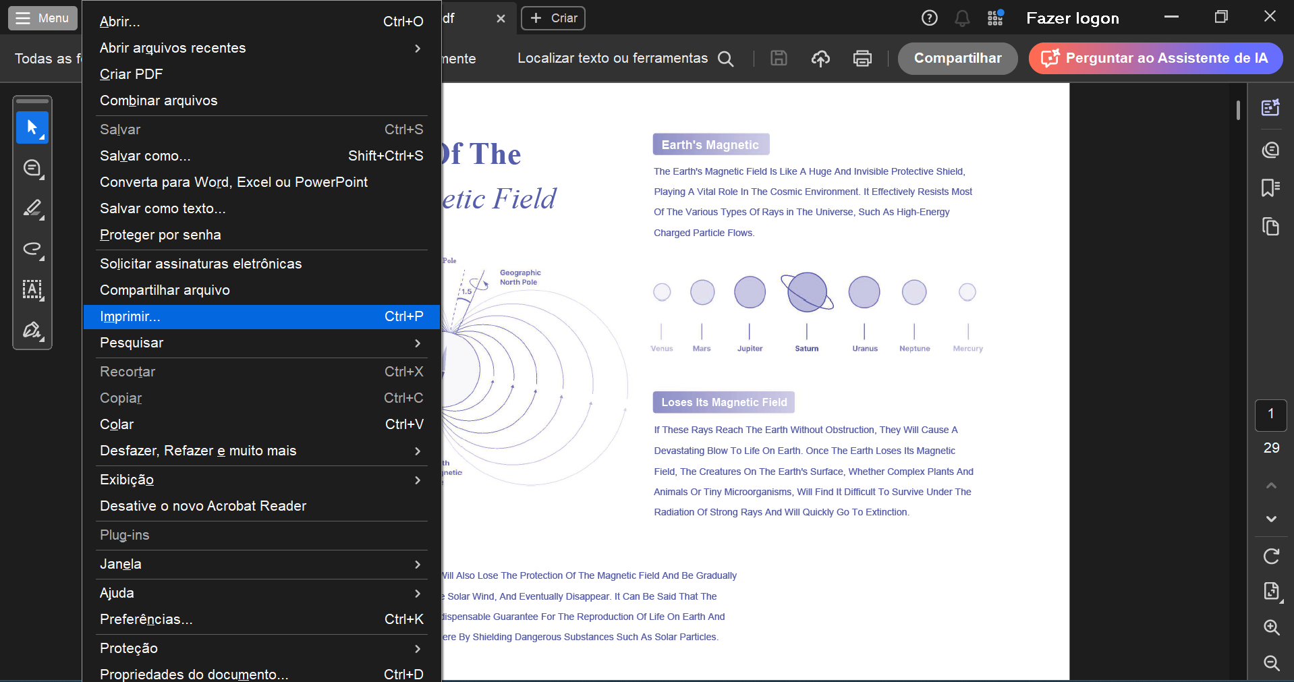Image resolution: width=1294 pixels, height=682 pixels.
Task: Open the Fill and Sign tool
Action: pyautogui.click(x=32, y=331)
